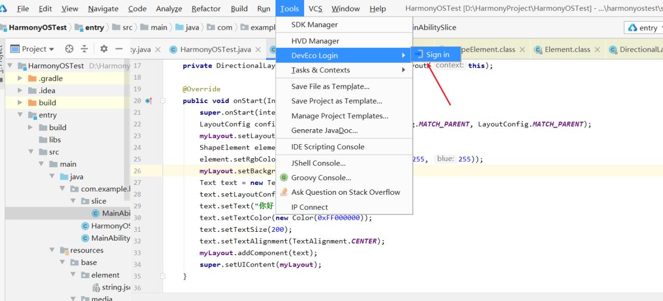Image resolution: width=663 pixels, height=301 pixels.
Task: Click the locate/scroll-from-source target icon
Action: tap(70, 49)
